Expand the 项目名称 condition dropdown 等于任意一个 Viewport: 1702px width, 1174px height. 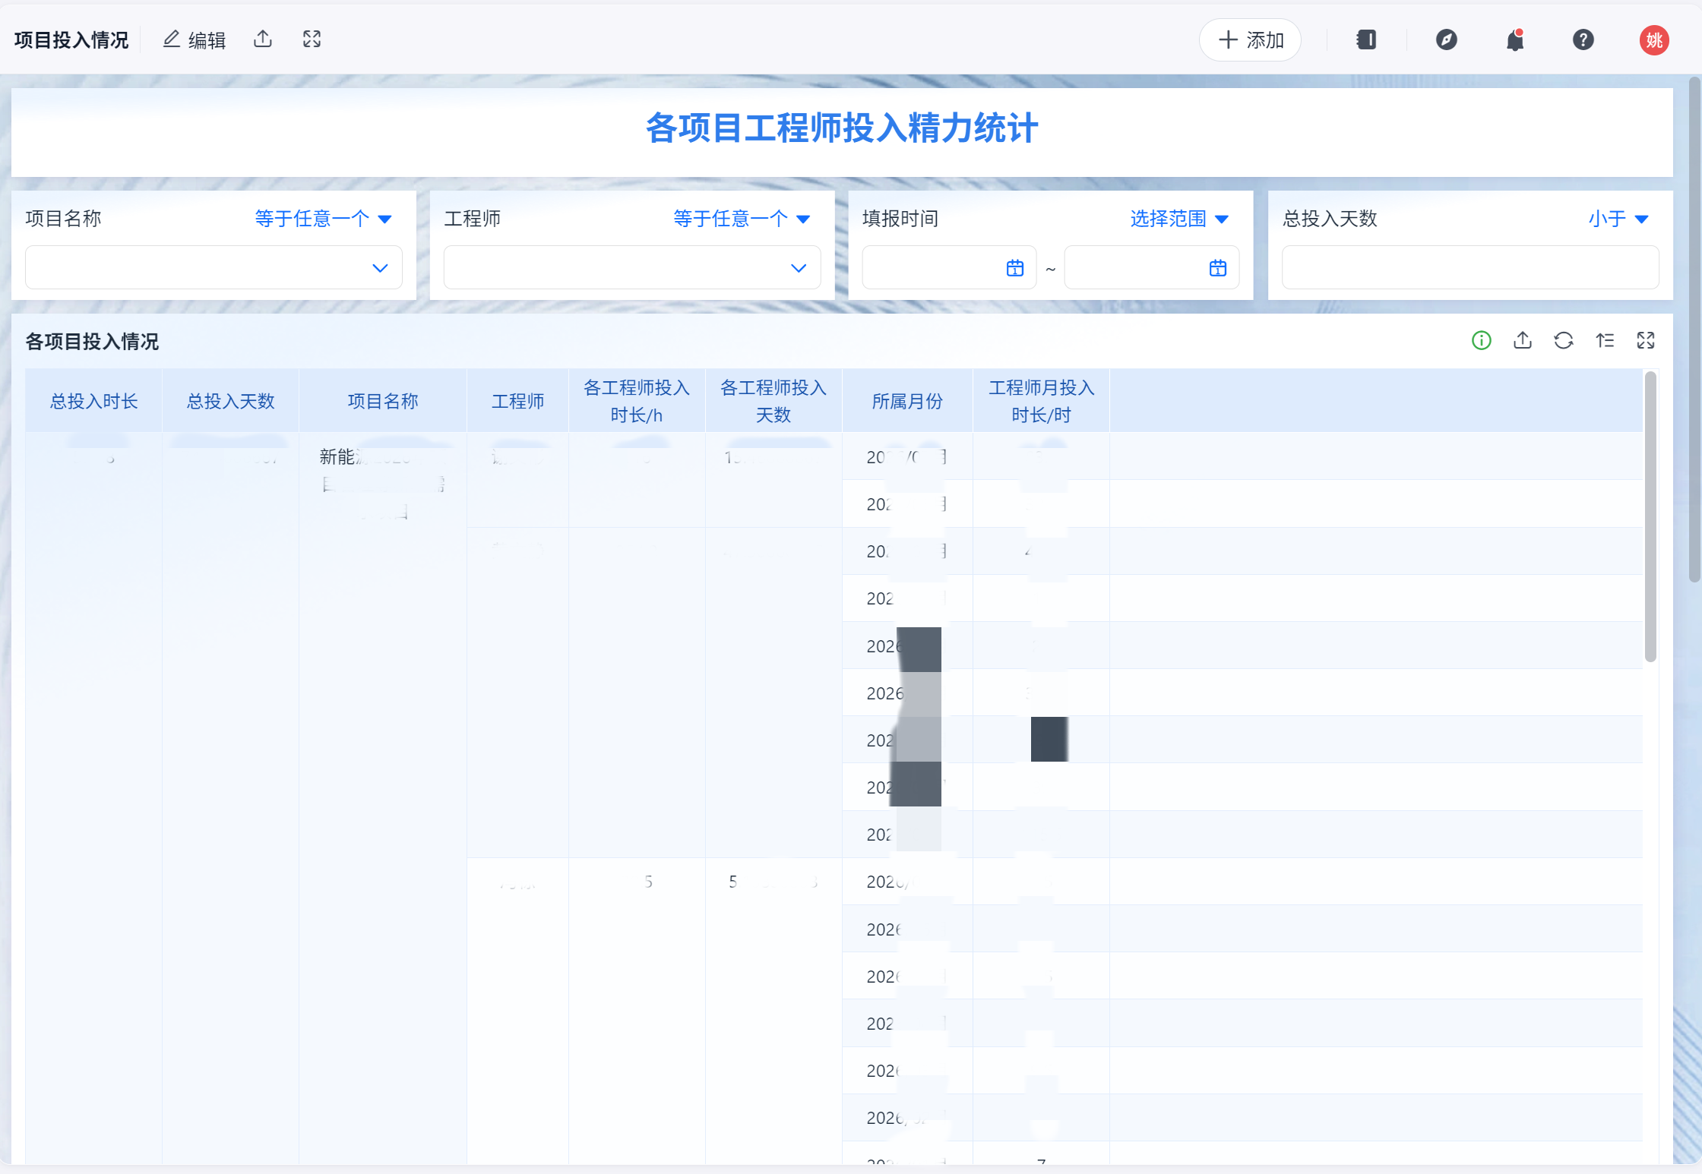324,219
